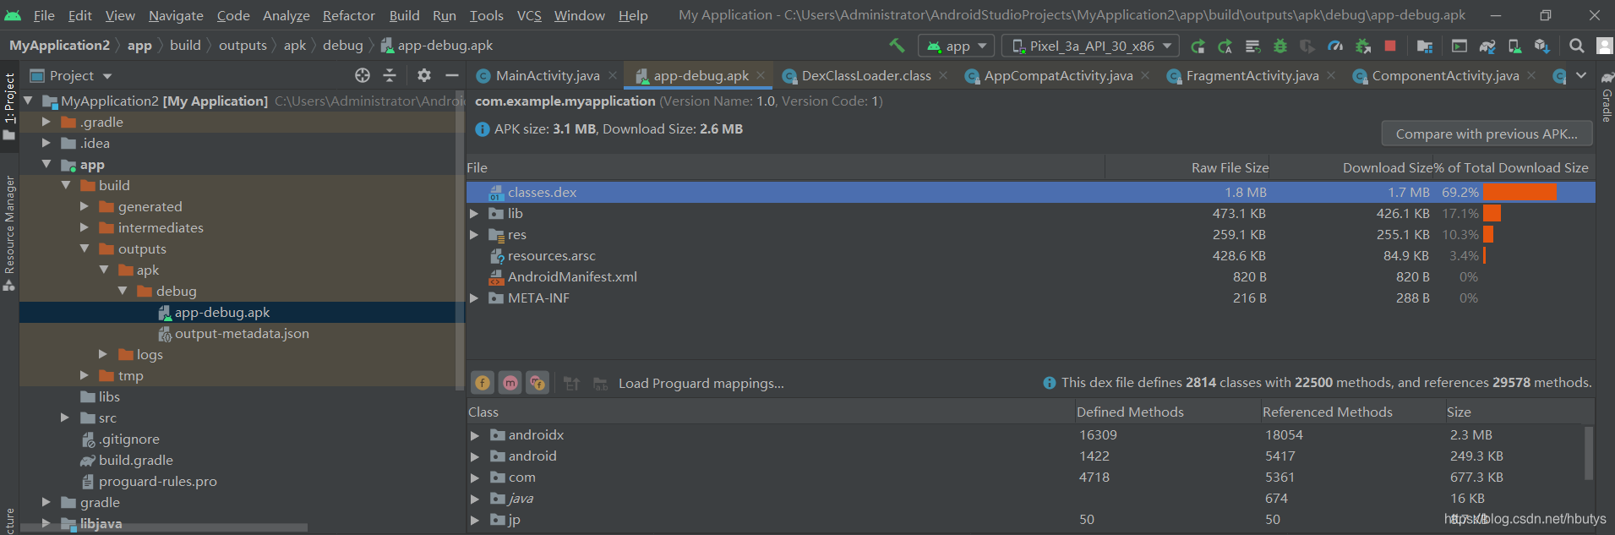Click the Rerun list icon in toolbar
1615x535 pixels.
pyautogui.click(x=1253, y=46)
